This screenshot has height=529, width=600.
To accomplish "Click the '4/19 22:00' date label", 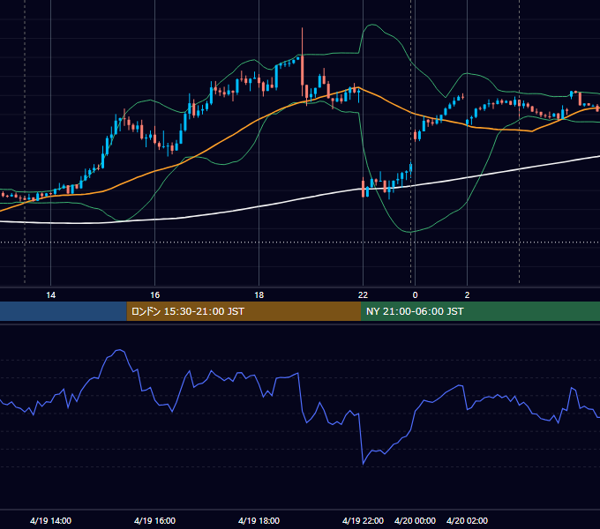I will pos(363,520).
